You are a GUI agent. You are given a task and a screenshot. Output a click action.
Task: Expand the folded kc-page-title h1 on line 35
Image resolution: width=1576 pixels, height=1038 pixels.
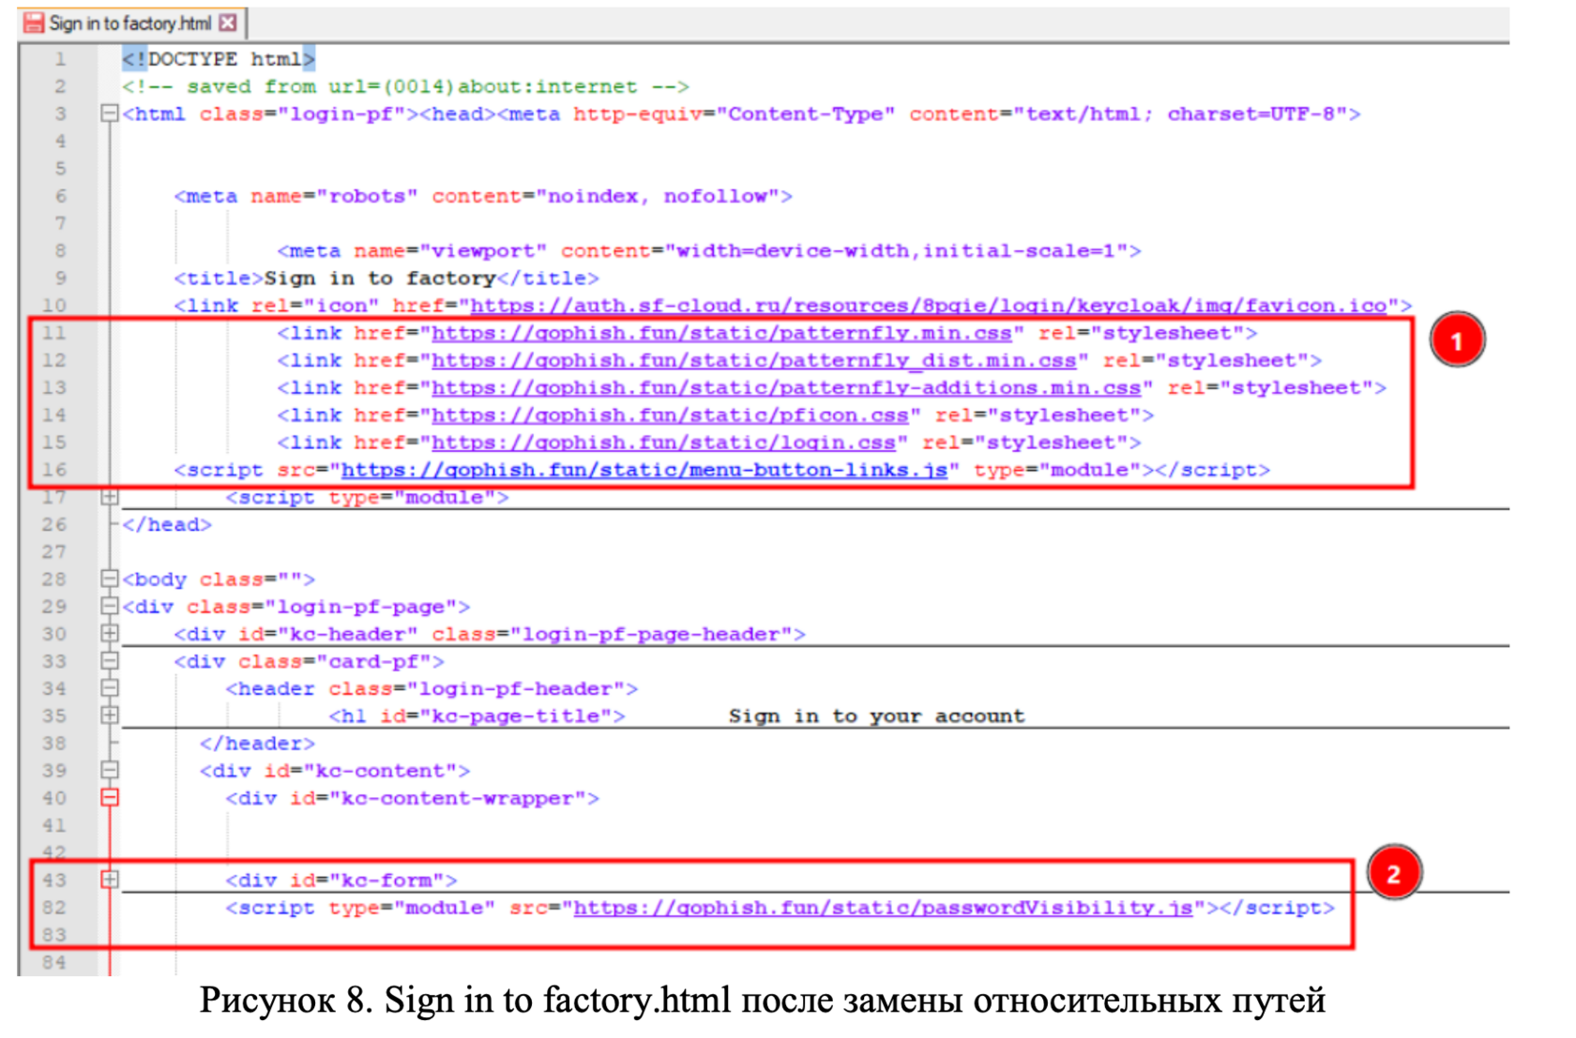(x=110, y=715)
